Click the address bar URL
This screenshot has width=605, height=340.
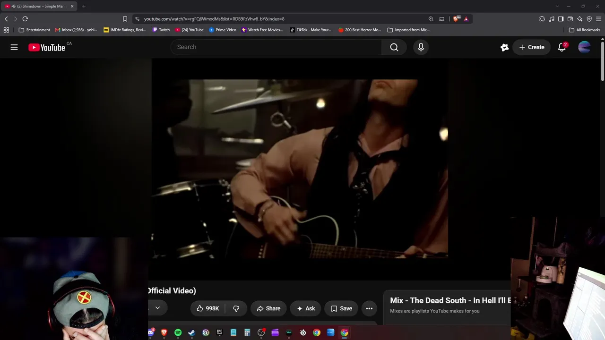(x=214, y=19)
